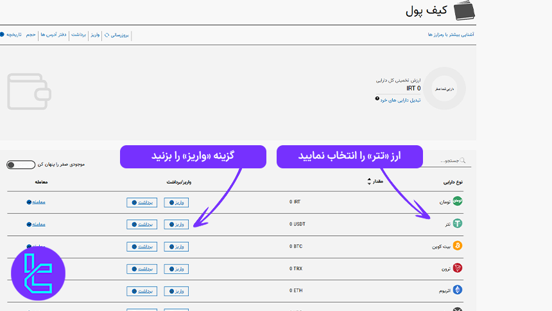
Task: Open دفتر آدرس ها in the toolbar
Action: point(53,35)
